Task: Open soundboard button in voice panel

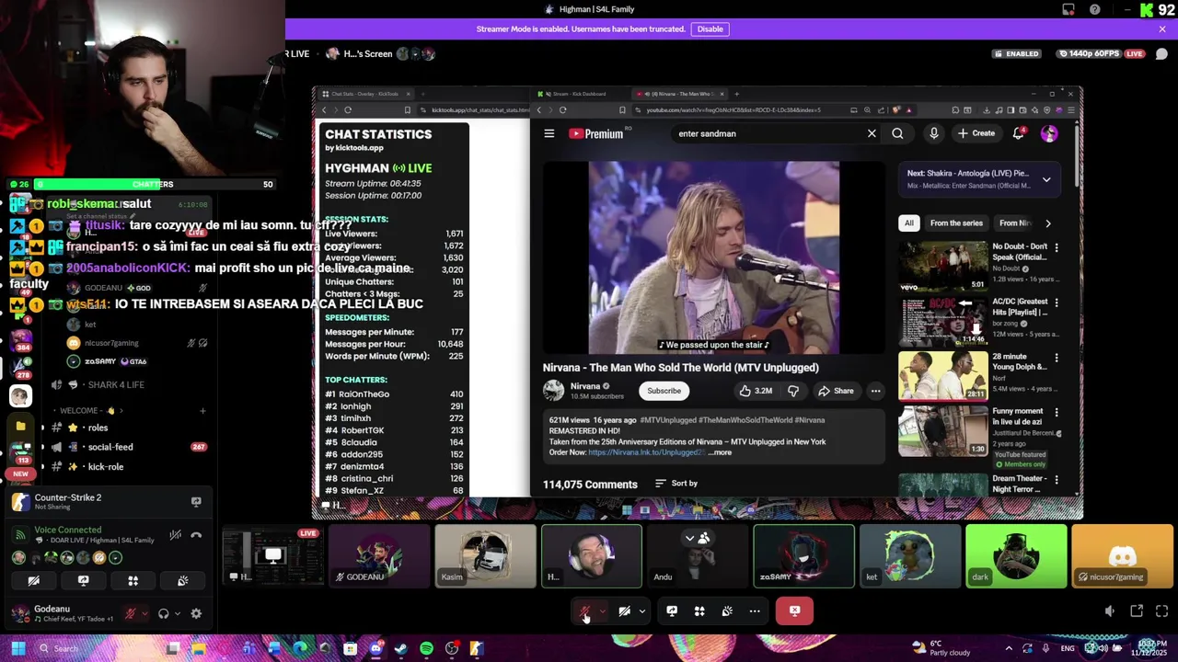Action: [x=182, y=581]
